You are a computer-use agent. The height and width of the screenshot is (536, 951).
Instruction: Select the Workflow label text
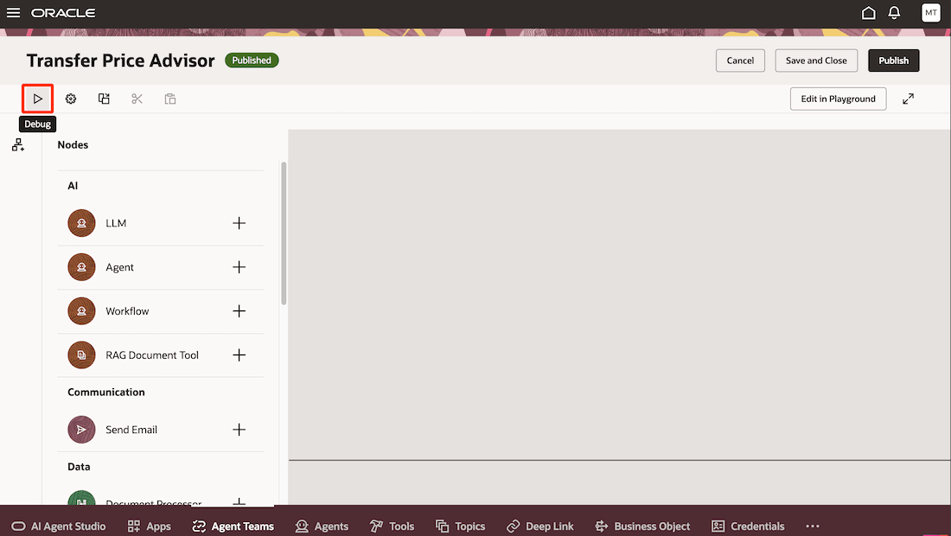127,311
